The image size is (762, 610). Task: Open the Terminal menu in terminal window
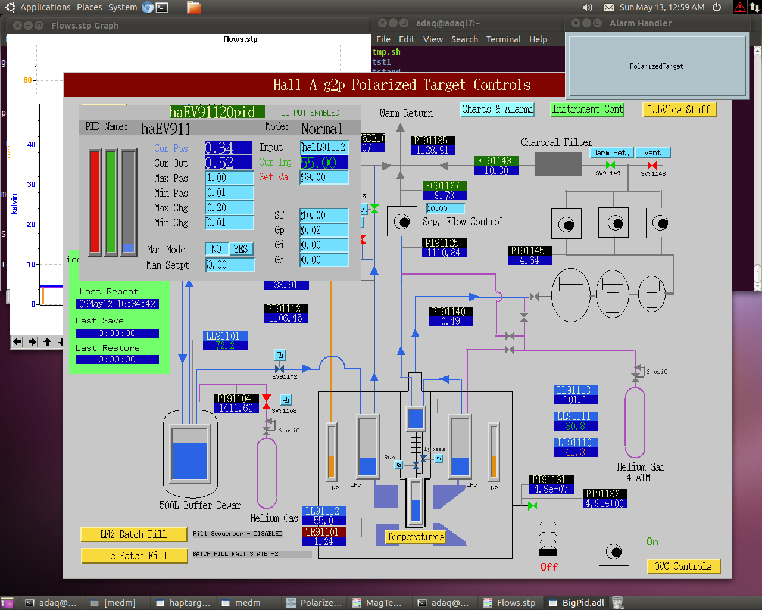[x=504, y=39]
